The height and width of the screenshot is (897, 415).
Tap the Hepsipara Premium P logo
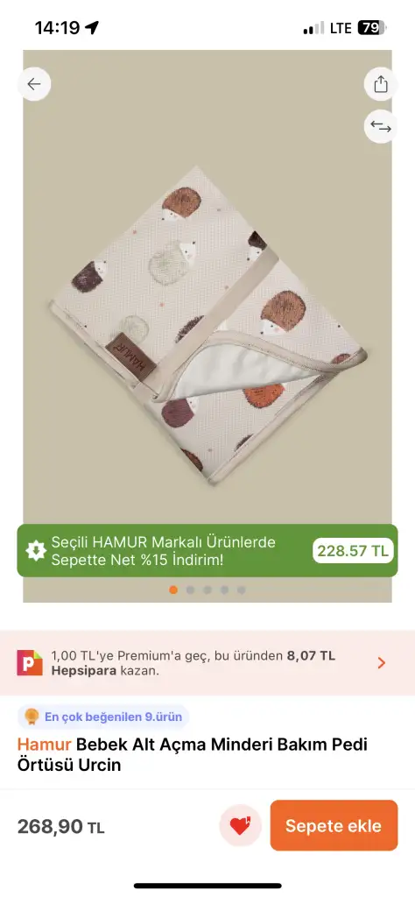(x=30, y=662)
